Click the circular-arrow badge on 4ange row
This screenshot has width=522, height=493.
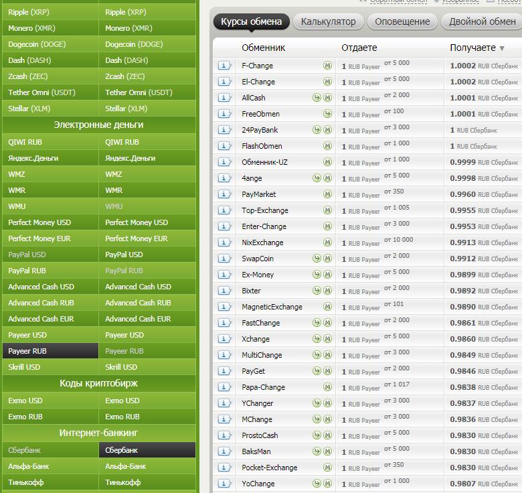(x=317, y=178)
